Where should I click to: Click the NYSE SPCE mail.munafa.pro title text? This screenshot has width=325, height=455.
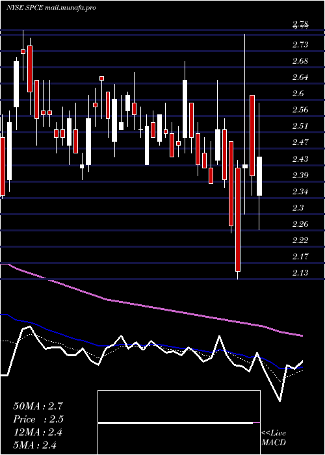[x=51, y=8]
